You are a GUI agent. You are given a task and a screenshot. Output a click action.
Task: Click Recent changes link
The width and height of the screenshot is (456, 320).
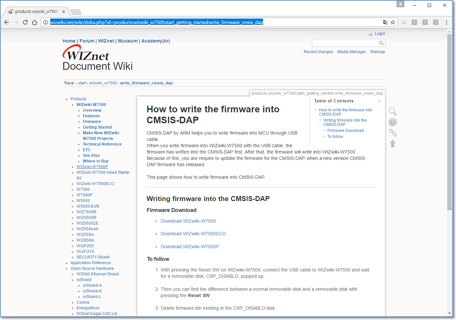coord(318,52)
